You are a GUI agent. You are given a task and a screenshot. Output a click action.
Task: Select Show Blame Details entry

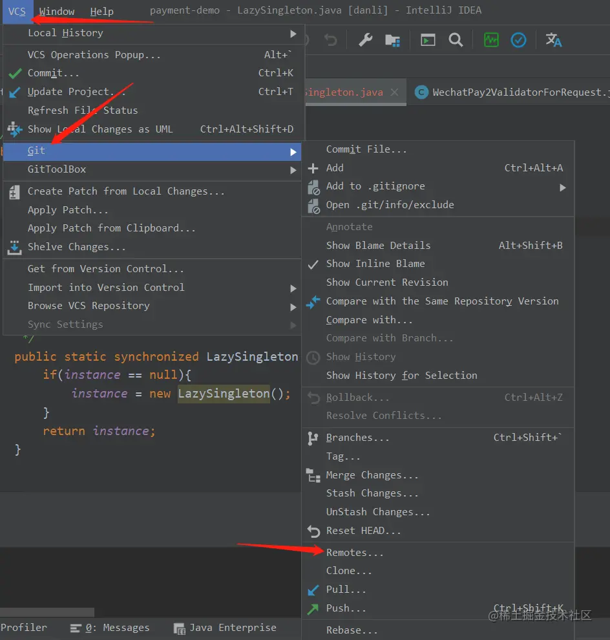click(x=438, y=245)
